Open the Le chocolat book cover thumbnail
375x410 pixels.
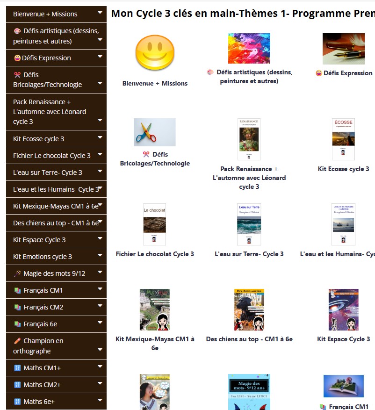tap(155, 224)
